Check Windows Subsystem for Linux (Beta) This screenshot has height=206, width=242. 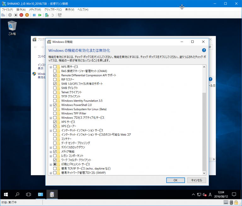55,109
